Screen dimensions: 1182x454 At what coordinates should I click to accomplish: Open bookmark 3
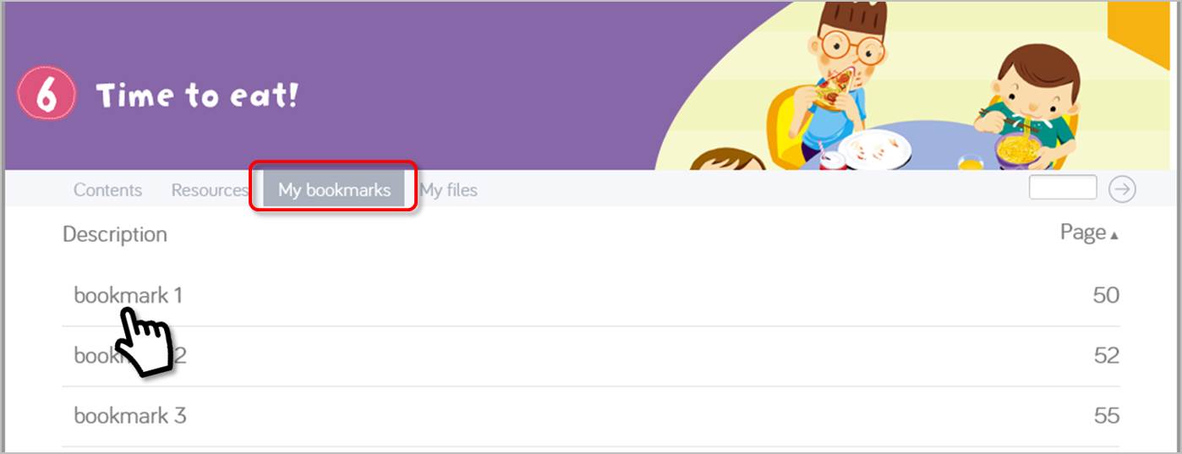tap(130, 416)
